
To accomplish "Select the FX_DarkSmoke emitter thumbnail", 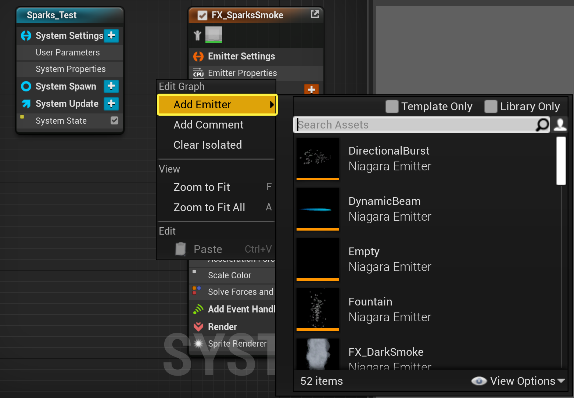I will pyautogui.click(x=318, y=354).
